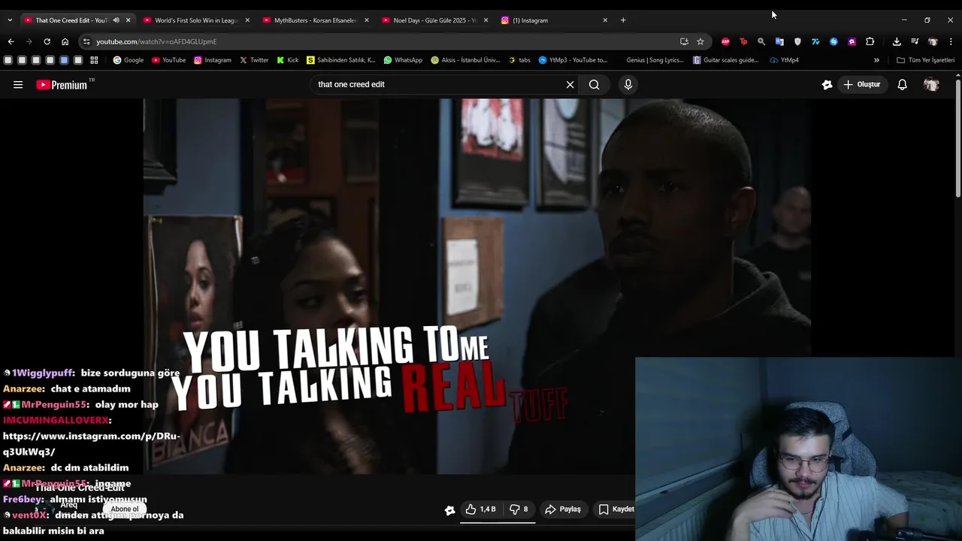Open the 7TV extension icon
Viewport: 962px width, 541px height.
click(x=815, y=41)
